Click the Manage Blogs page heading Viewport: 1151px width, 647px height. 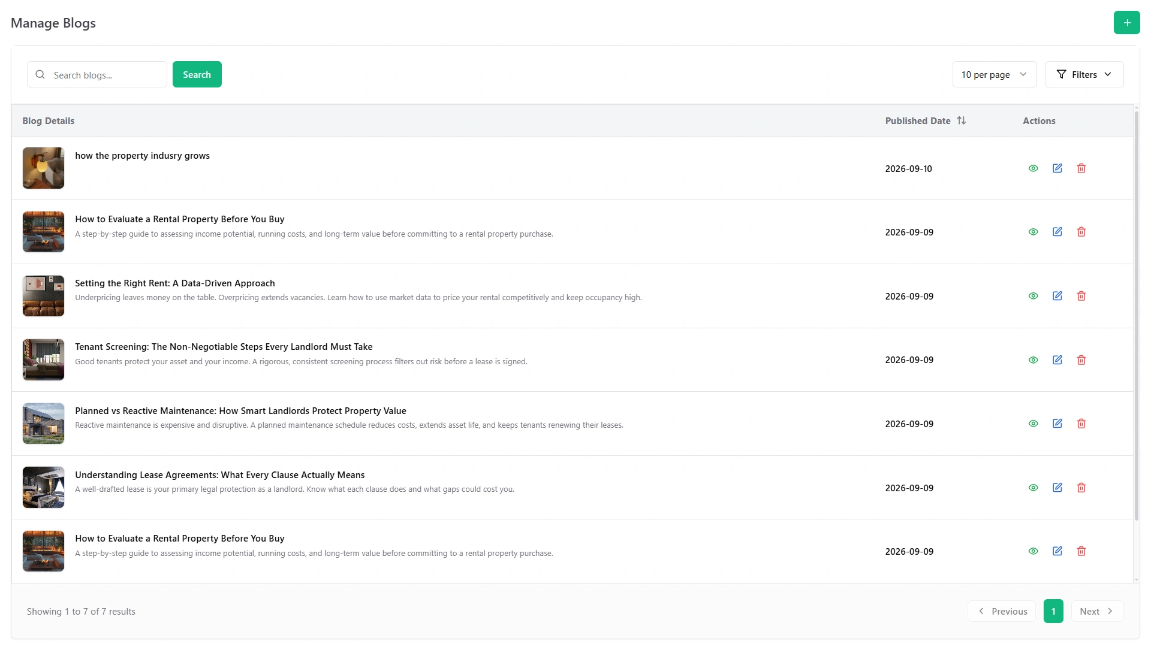click(53, 23)
